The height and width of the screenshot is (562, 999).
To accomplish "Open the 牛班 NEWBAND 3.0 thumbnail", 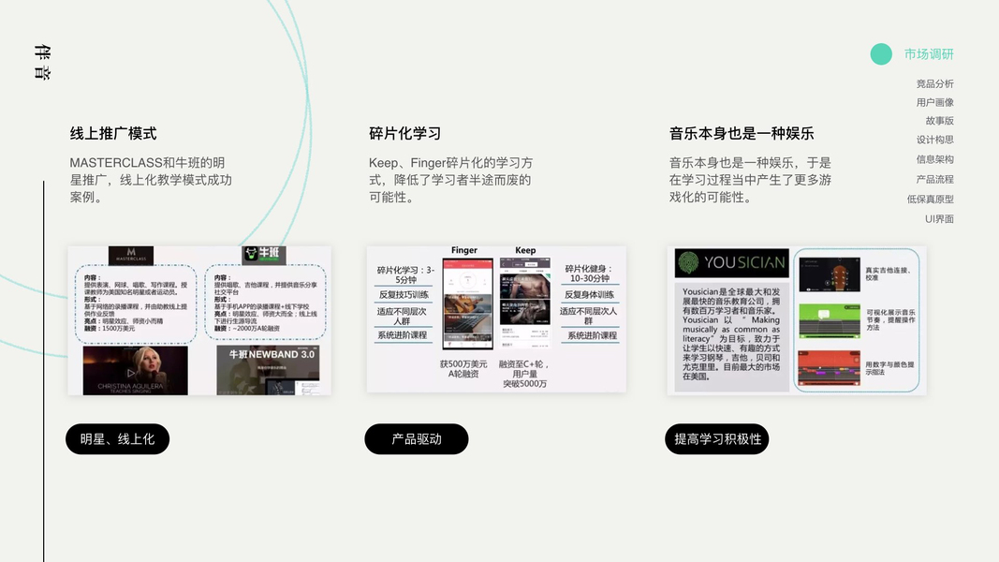I will [268, 370].
